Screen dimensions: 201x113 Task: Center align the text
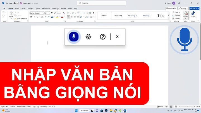click(x=71, y=17)
